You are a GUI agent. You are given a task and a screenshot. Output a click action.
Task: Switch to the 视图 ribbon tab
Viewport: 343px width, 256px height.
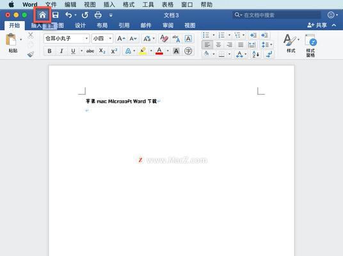pos(190,26)
